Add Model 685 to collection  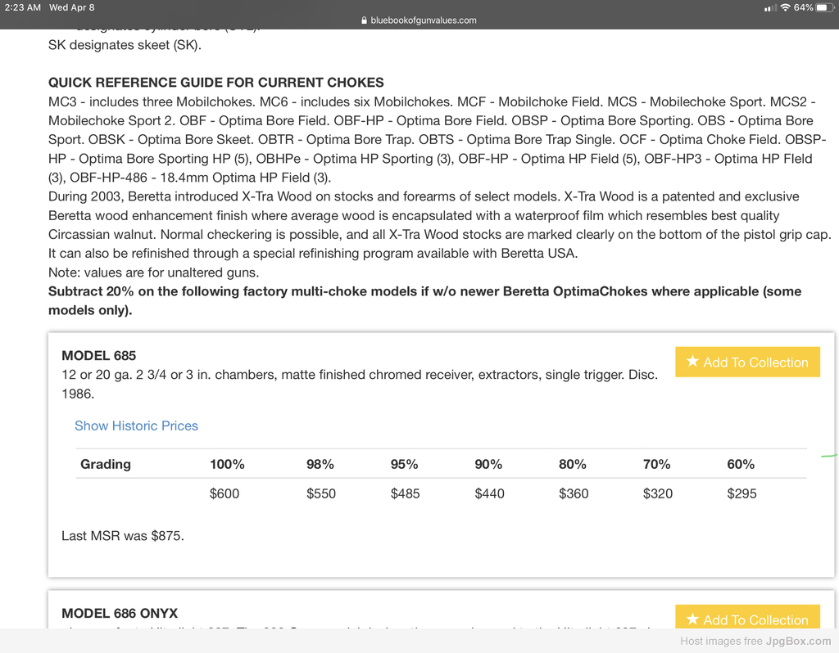(747, 362)
